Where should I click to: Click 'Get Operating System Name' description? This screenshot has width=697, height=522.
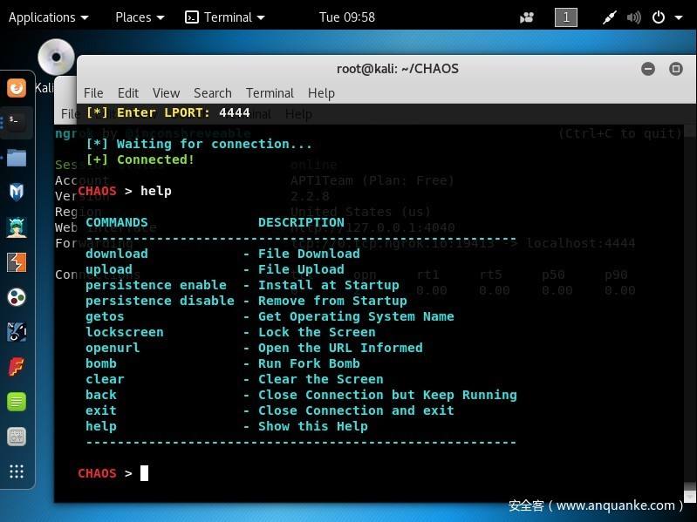coord(356,316)
